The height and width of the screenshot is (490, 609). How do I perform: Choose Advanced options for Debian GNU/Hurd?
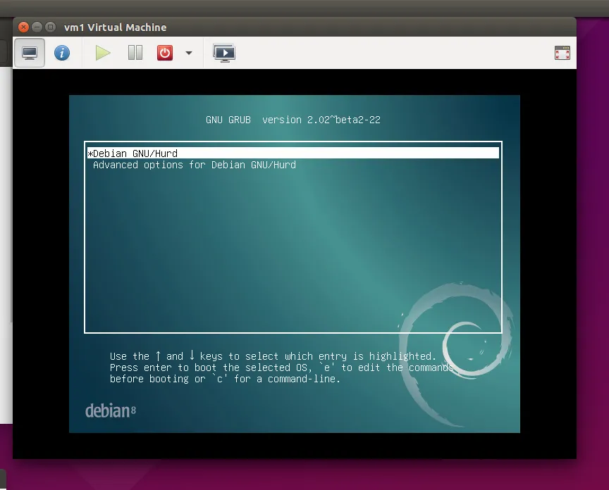point(195,165)
